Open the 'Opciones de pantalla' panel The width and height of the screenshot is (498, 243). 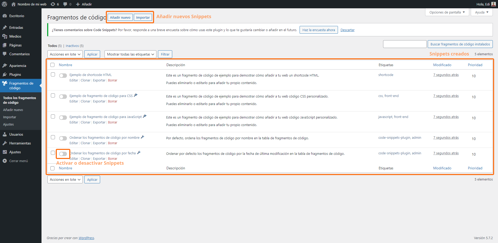(447, 12)
